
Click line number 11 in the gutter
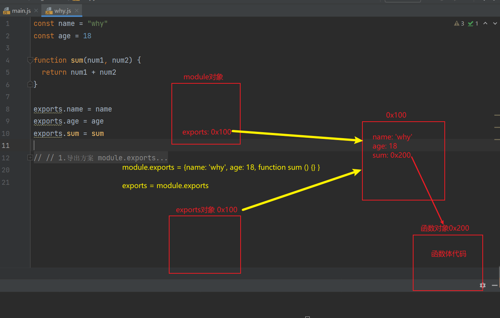pyautogui.click(x=6, y=146)
